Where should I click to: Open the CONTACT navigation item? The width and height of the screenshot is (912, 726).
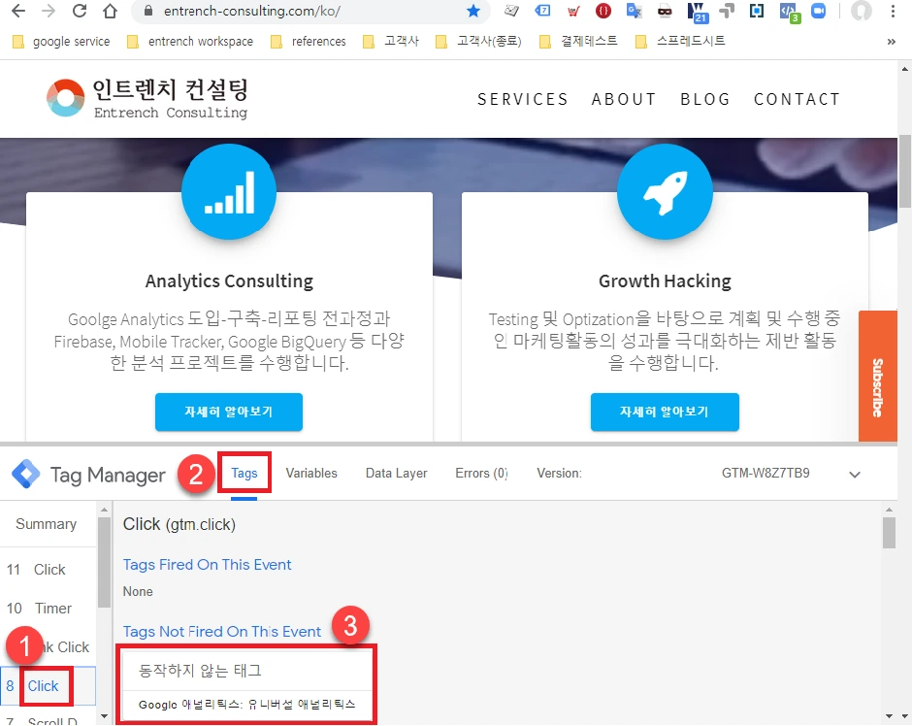[797, 99]
